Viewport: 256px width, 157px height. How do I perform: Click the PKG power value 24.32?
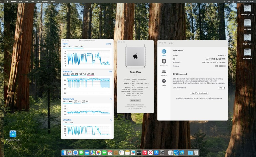[x=70, y=46]
